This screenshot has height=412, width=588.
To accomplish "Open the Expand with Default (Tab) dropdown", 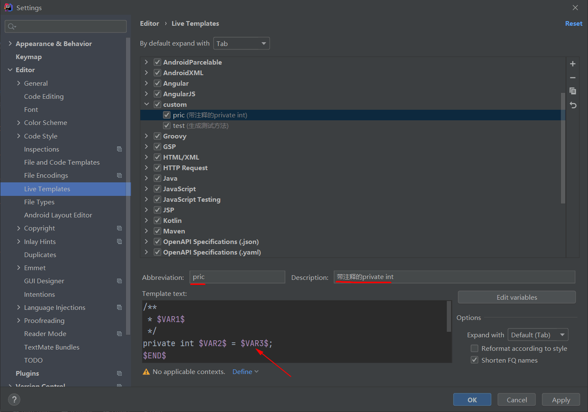I will [x=538, y=335].
